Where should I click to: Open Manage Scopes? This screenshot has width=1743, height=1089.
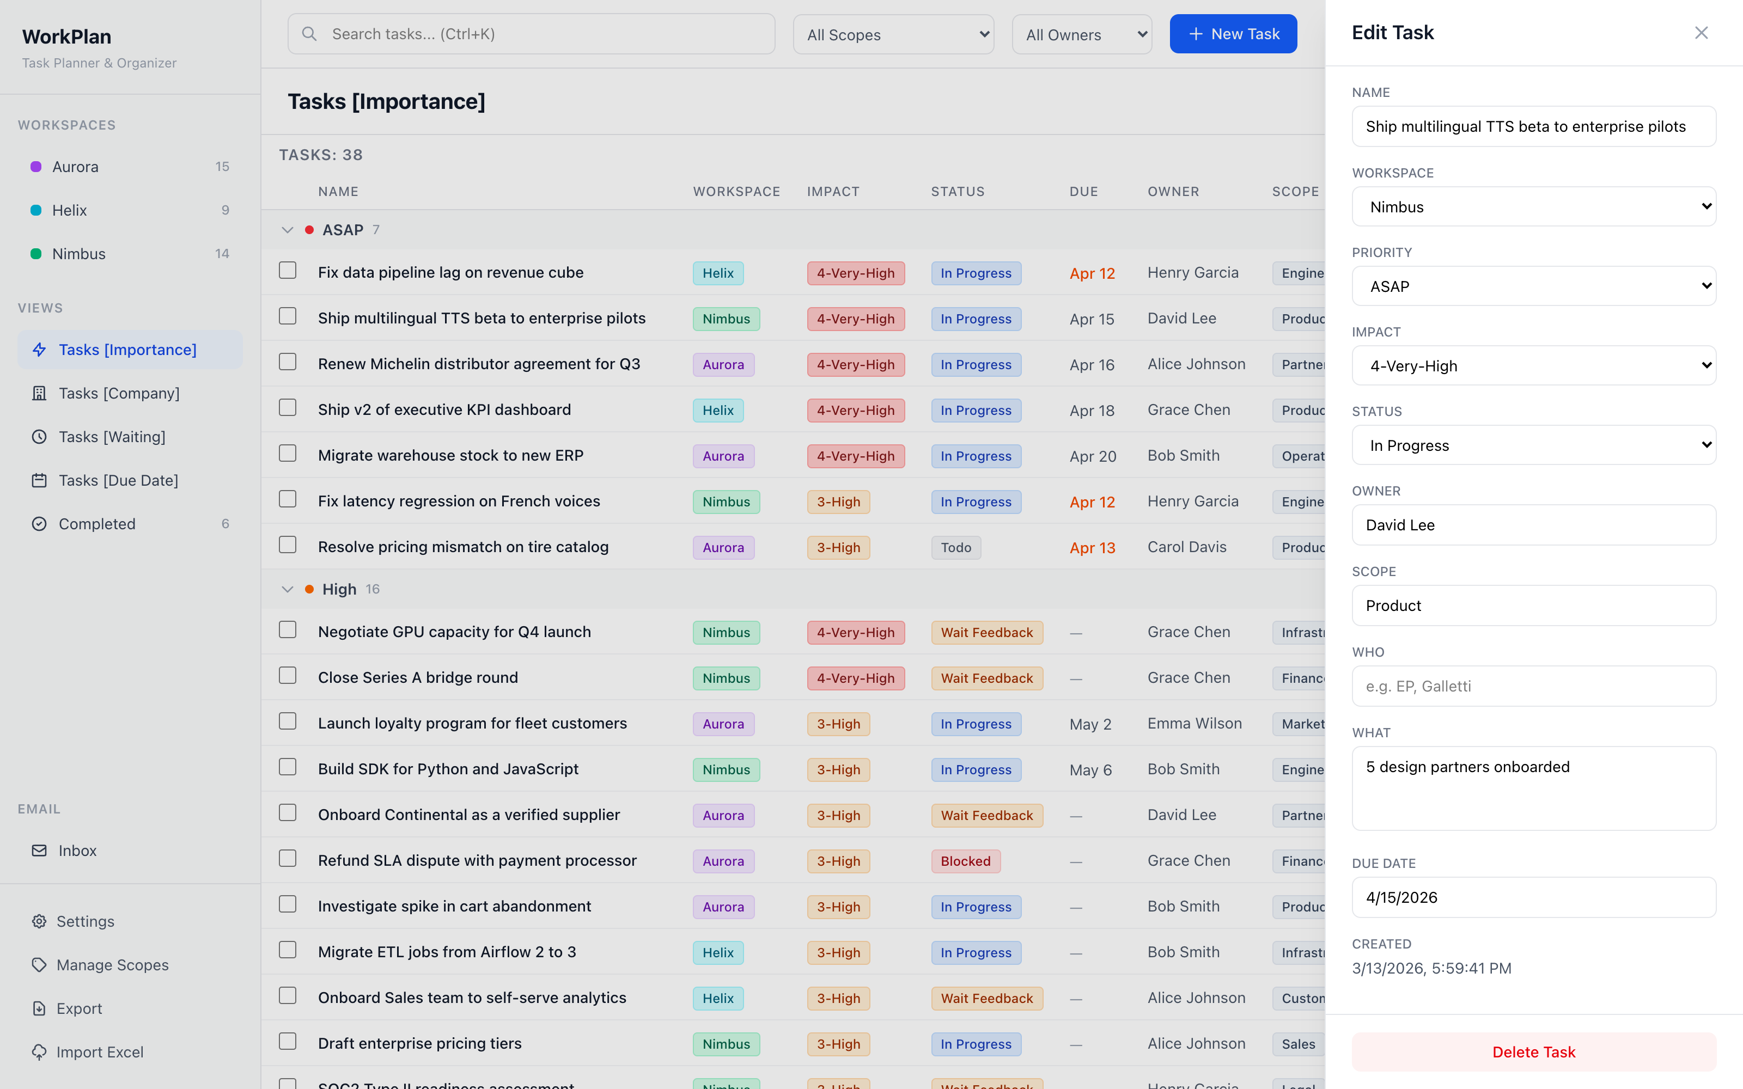130,965
